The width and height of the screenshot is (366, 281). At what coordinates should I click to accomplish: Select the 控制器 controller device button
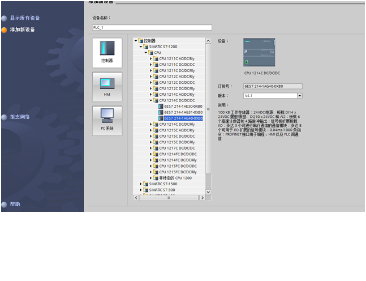pyautogui.click(x=107, y=53)
